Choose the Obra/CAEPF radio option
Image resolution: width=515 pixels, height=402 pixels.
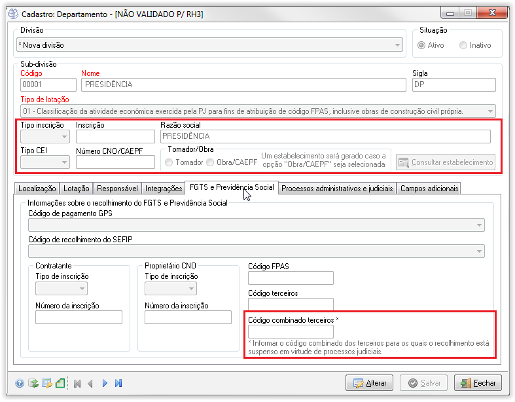pyautogui.click(x=211, y=162)
